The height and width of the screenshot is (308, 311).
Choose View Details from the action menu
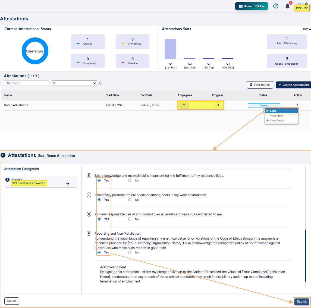click(x=277, y=121)
